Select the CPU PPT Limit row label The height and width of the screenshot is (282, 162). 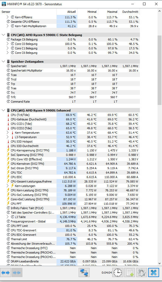pos(19,226)
